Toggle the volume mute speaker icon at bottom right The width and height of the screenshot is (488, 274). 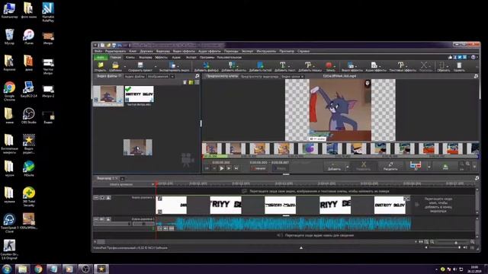[465, 247]
